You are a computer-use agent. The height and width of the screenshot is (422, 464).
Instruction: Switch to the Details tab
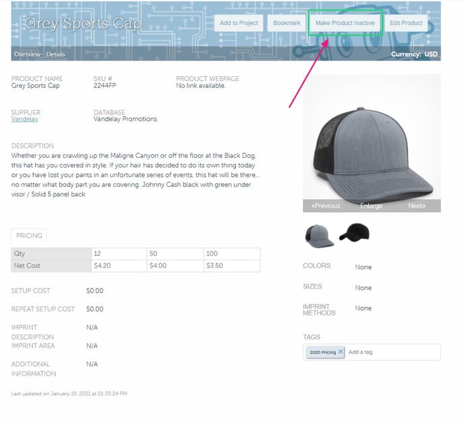[55, 55]
